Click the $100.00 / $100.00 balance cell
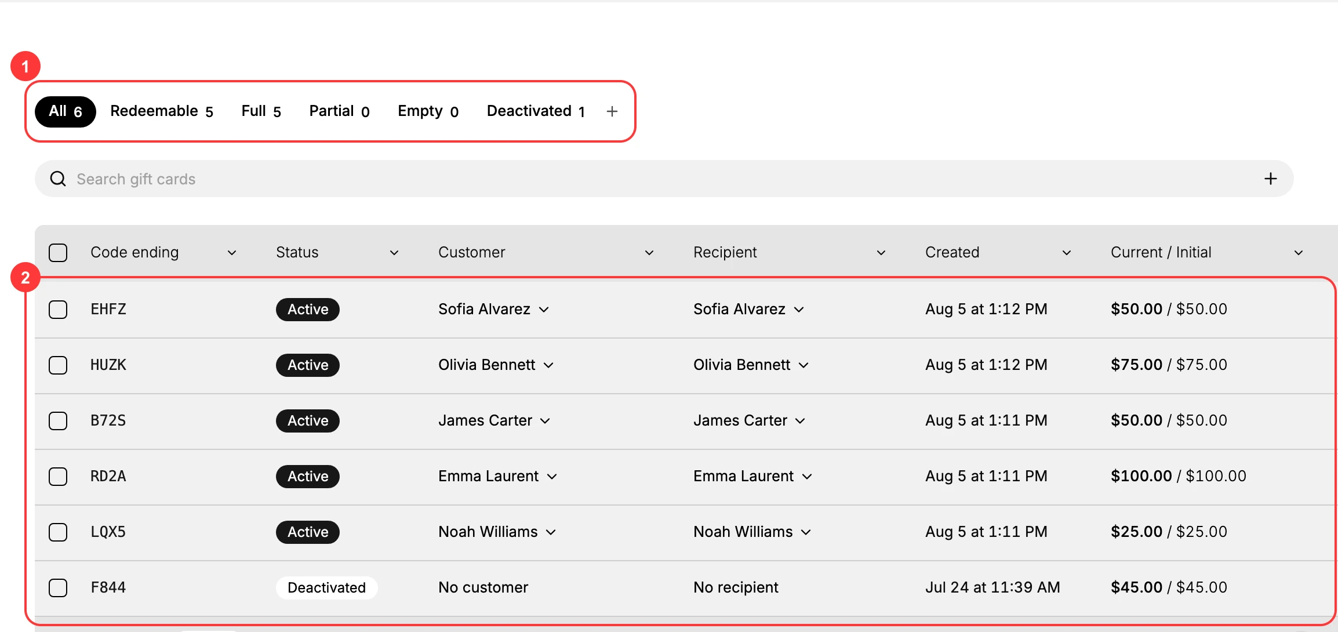Viewport: 1338px width, 632px height. pyautogui.click(x=1178, y=476)
